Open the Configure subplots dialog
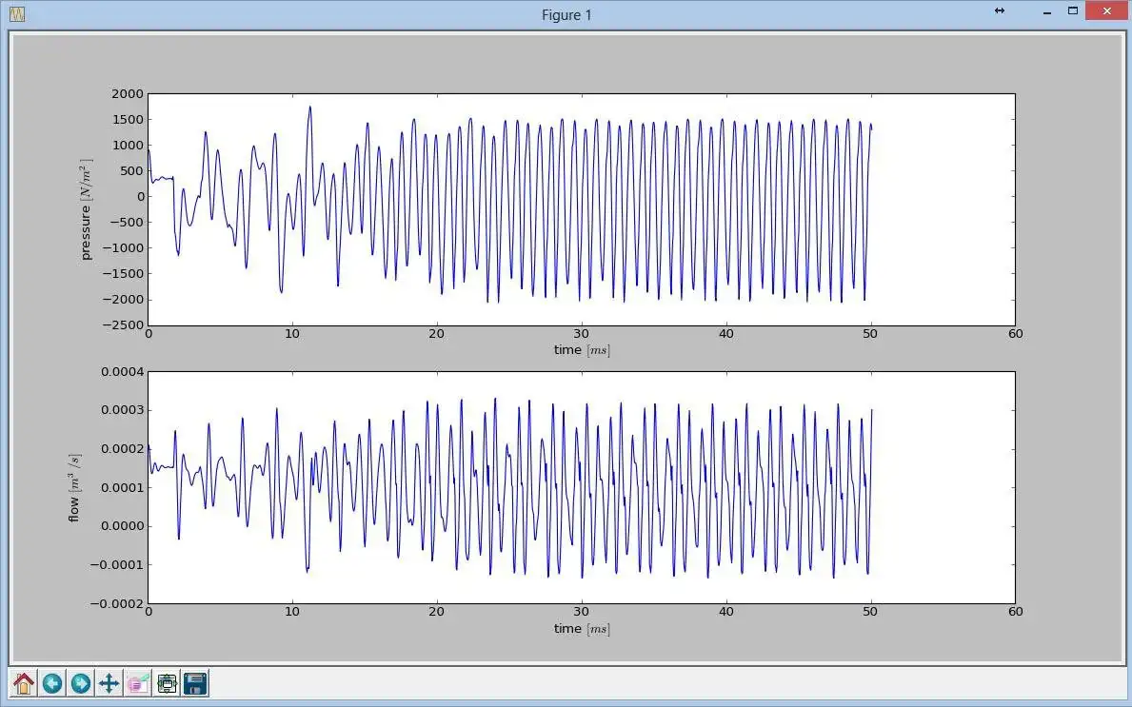Screen dimensions: 1132x707 pyautogui.click(x=167, y=682)
